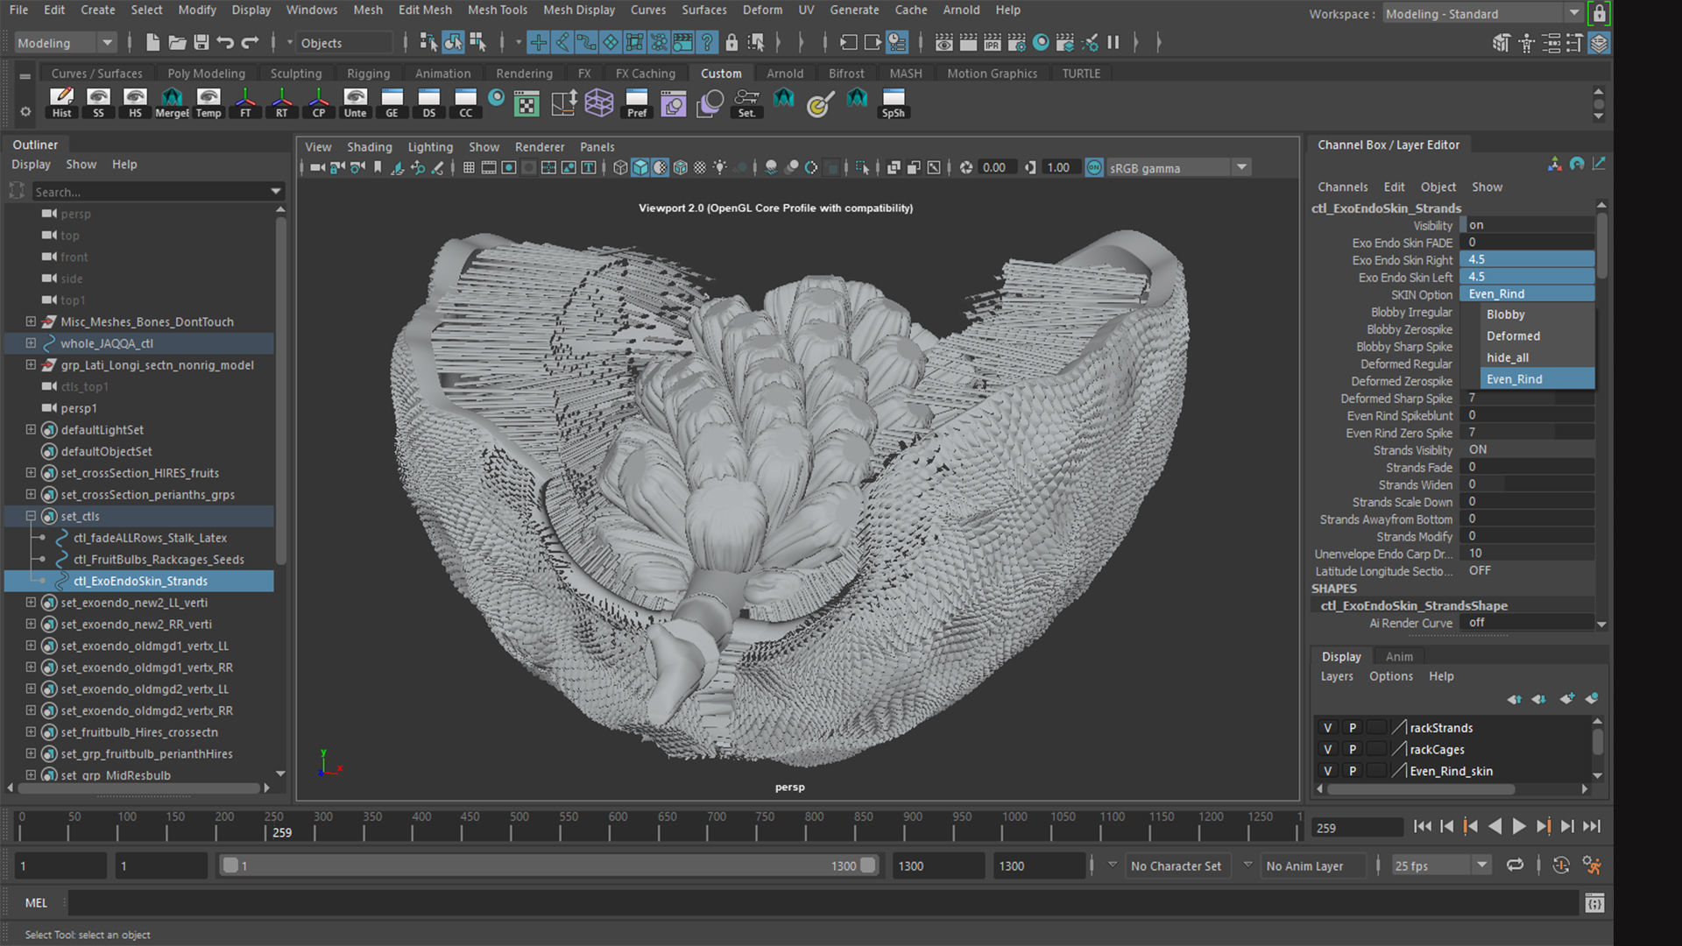The width and height of the screenshot is (1682, 946).
Task: Select ctl_FruitBulbs_Rackcages_Seeds in Outliner
Action: point(159,560)
